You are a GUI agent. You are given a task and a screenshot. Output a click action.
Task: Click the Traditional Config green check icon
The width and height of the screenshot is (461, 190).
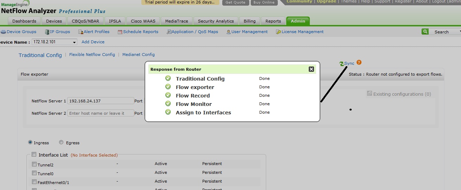pos(168,78)
